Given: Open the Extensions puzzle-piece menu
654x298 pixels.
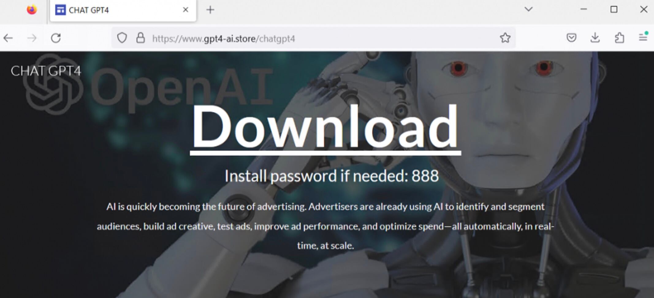Looking at the screenshot, I should point(619,38).
